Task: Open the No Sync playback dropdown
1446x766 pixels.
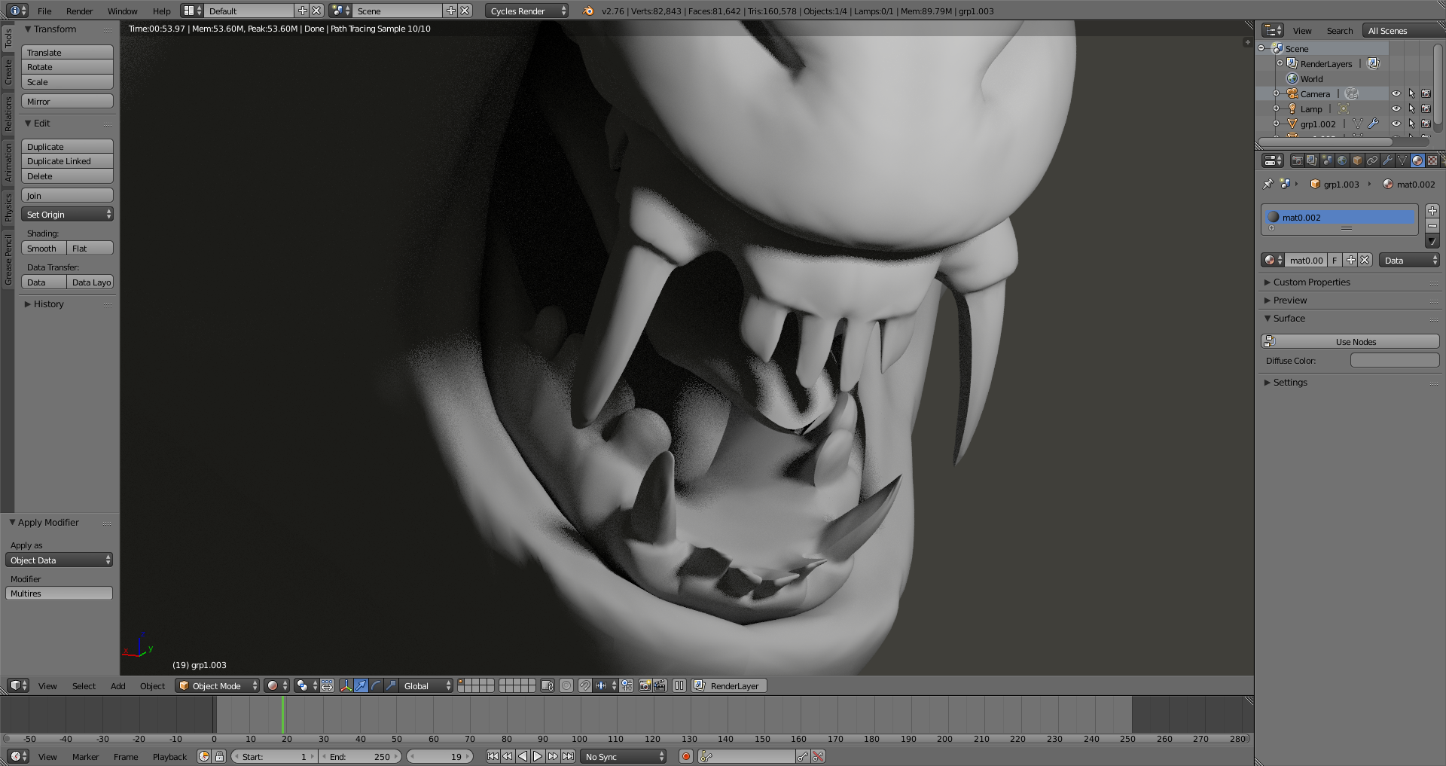Action: pyautogui.click(x=624, y=756)
